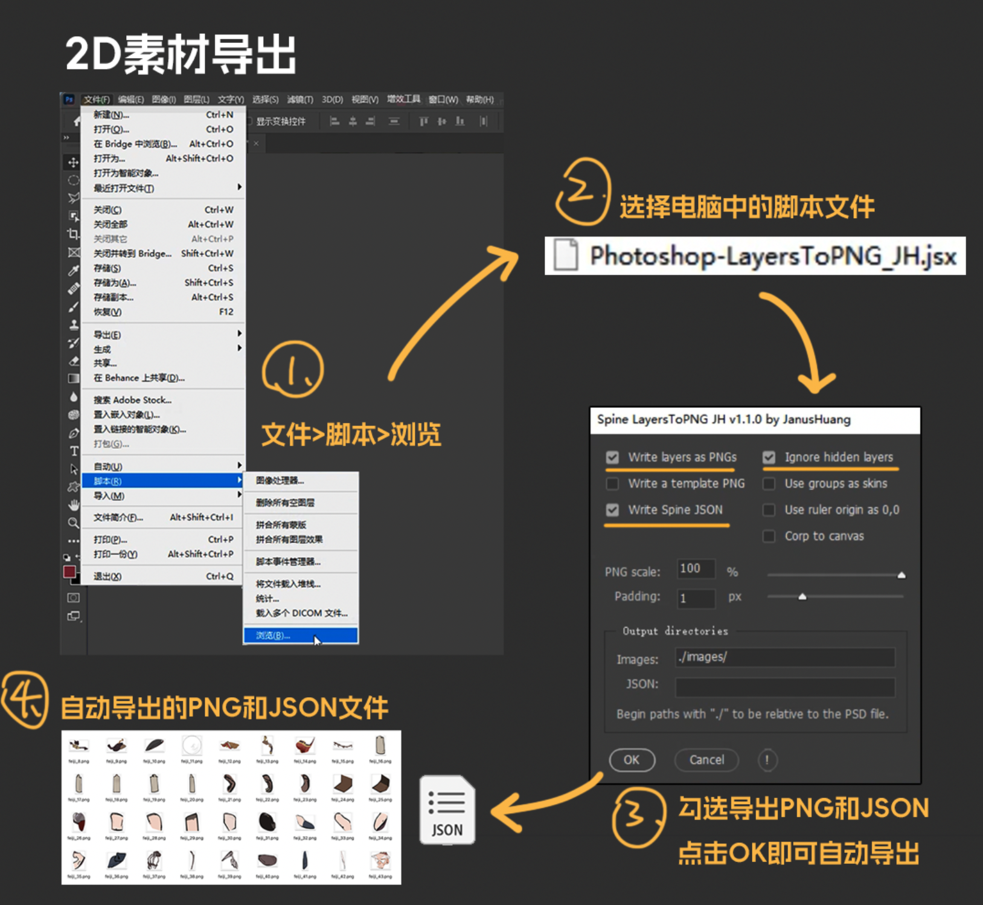Open the 编辑(E) menu

tap(130, 100)
